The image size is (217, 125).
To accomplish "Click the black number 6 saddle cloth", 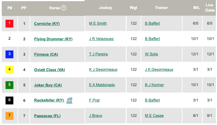I will coord(9,100).
